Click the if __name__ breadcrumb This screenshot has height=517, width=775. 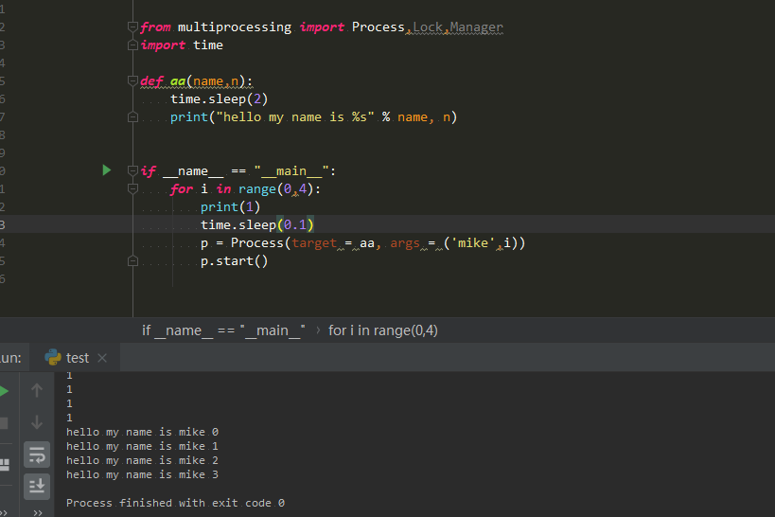[x=223, y=330]
